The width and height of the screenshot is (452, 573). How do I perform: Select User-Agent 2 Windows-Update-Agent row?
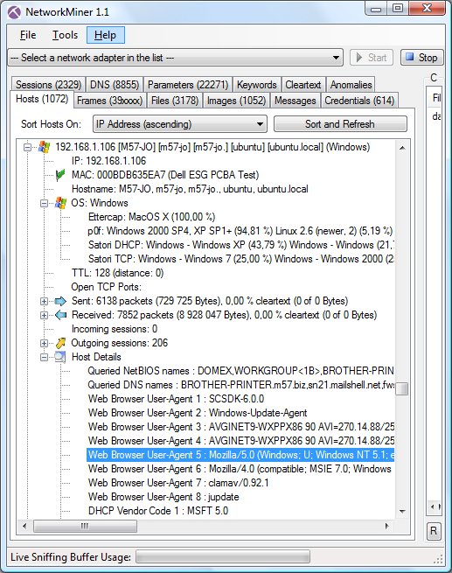point(198,413)
